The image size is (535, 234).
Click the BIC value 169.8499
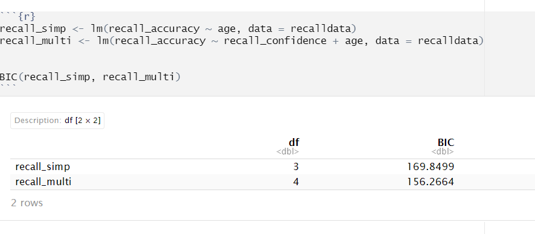(431, 166)
